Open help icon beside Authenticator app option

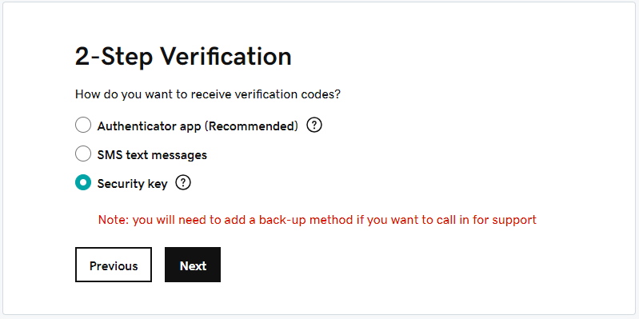314,126
